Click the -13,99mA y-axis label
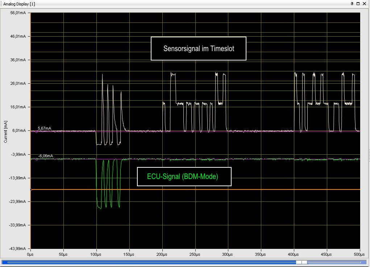 click(17, 178)
